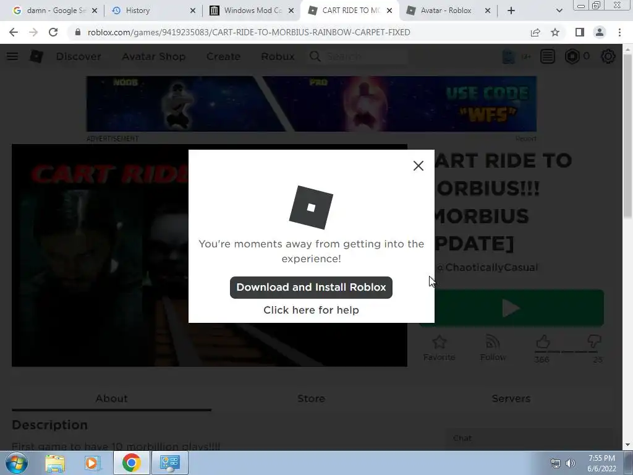Open the Chat panel
This screenshot has height=475, width=633.
[528, 439]
